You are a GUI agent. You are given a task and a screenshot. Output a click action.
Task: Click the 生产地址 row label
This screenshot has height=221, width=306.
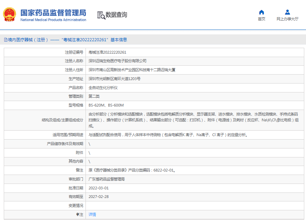coord(76,79)
